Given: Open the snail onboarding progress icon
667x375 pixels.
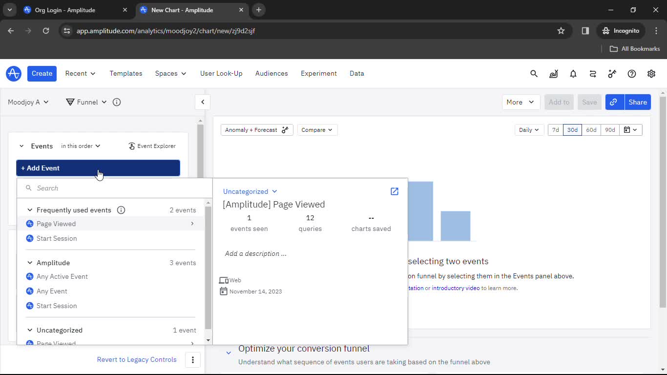Looking at the screenshot, I should pyautogui.click(x=553, y=74).
